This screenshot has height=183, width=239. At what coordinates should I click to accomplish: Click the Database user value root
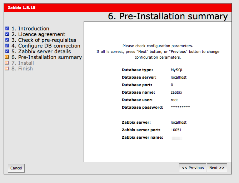pyautogui.click(x=174, y=100)
